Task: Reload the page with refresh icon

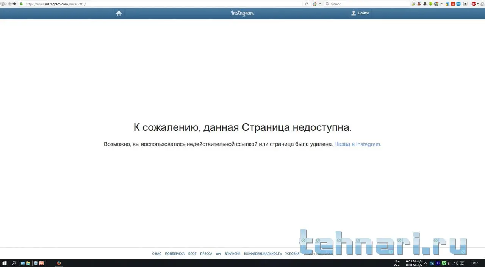Action: tap(307, 4)
